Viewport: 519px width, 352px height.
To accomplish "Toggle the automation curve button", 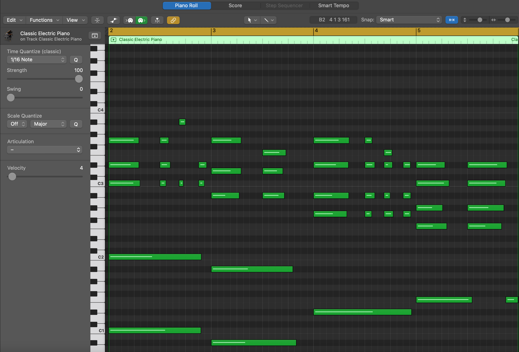I will click(113, 20).
